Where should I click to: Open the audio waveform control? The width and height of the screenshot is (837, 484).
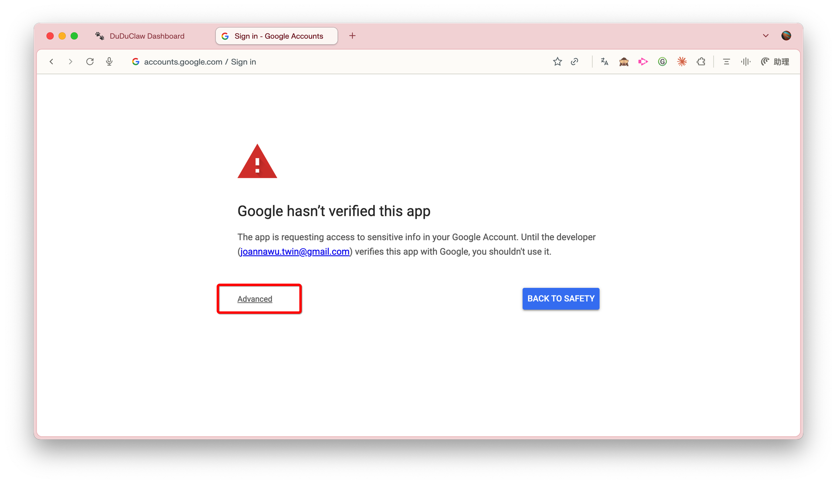745,62
